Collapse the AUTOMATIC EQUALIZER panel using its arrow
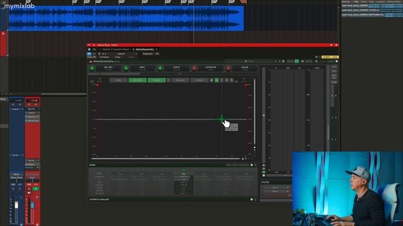The image size is (403, 226). 255,200
